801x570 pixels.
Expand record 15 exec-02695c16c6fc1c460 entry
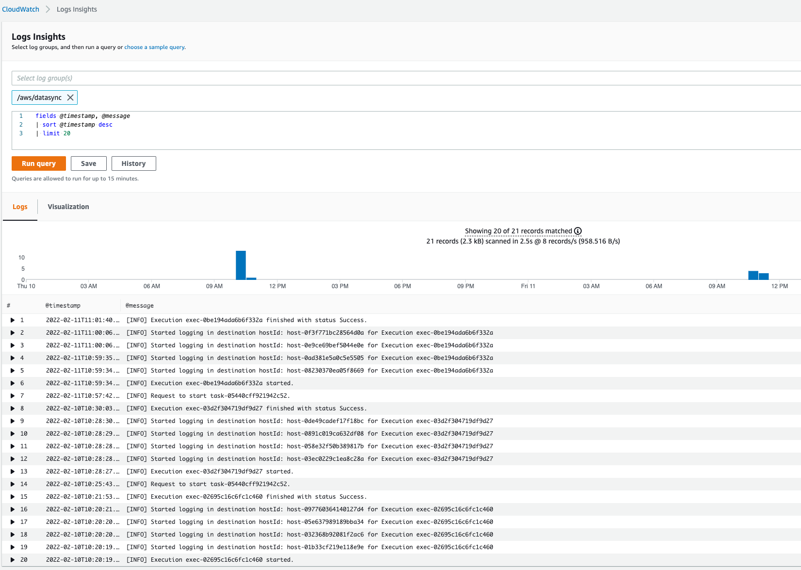pos(13,496)
